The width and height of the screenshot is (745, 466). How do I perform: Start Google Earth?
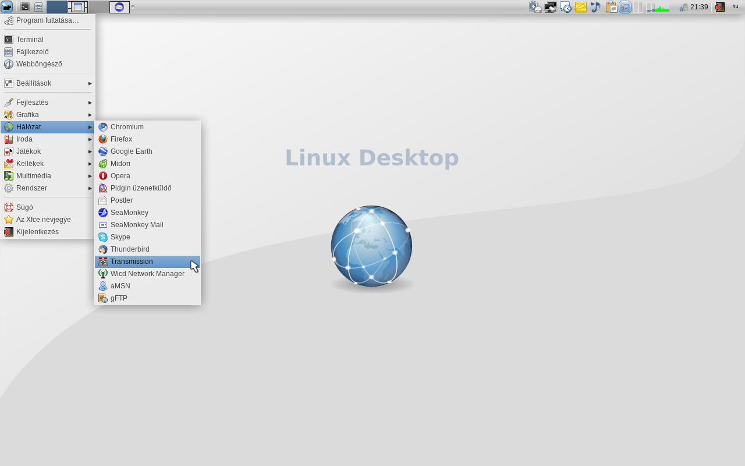pos(147,151)
